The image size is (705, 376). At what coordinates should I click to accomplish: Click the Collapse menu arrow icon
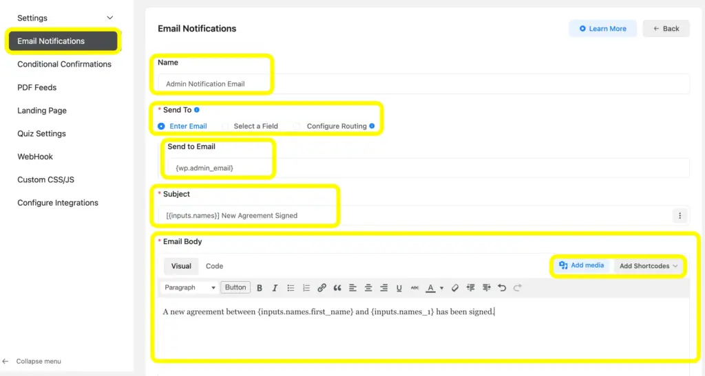pyautogui.click(x=6, y=361)
